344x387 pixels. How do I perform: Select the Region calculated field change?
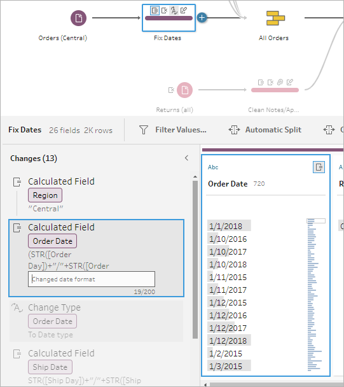pos(96,195)
